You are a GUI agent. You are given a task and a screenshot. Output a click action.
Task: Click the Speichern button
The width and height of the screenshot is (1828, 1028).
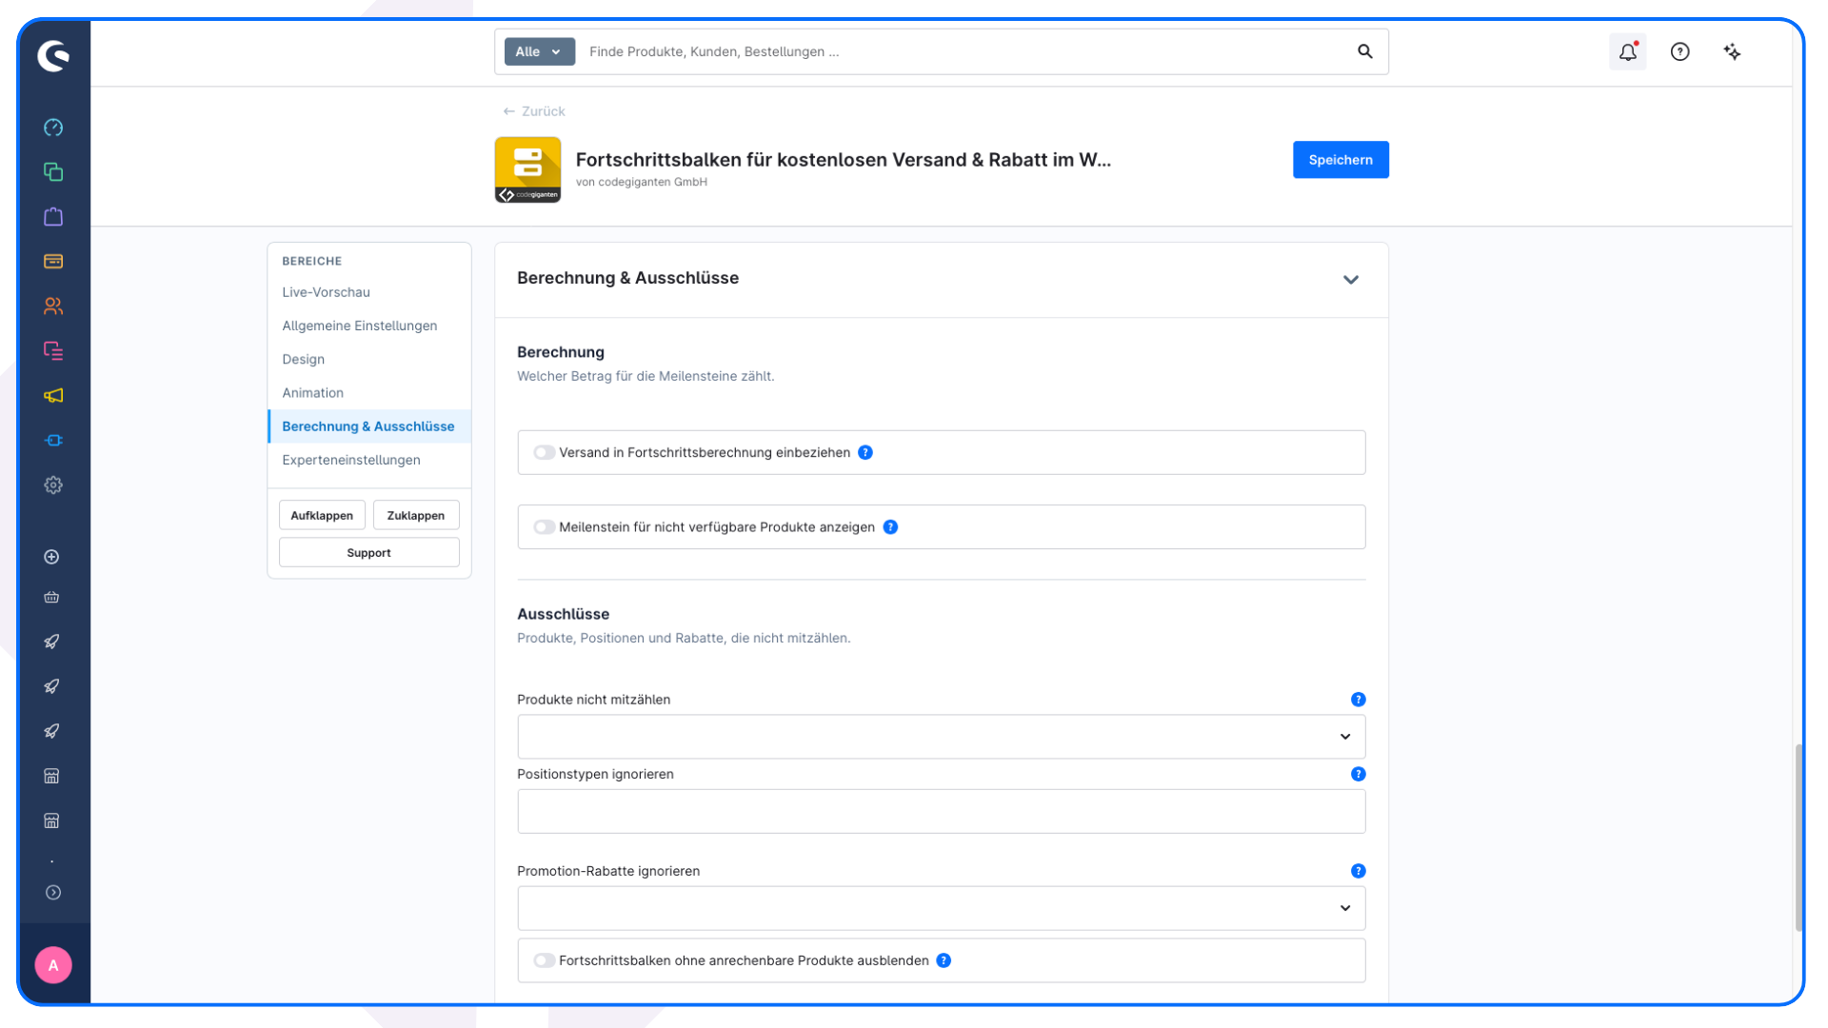coord(1341,160)
